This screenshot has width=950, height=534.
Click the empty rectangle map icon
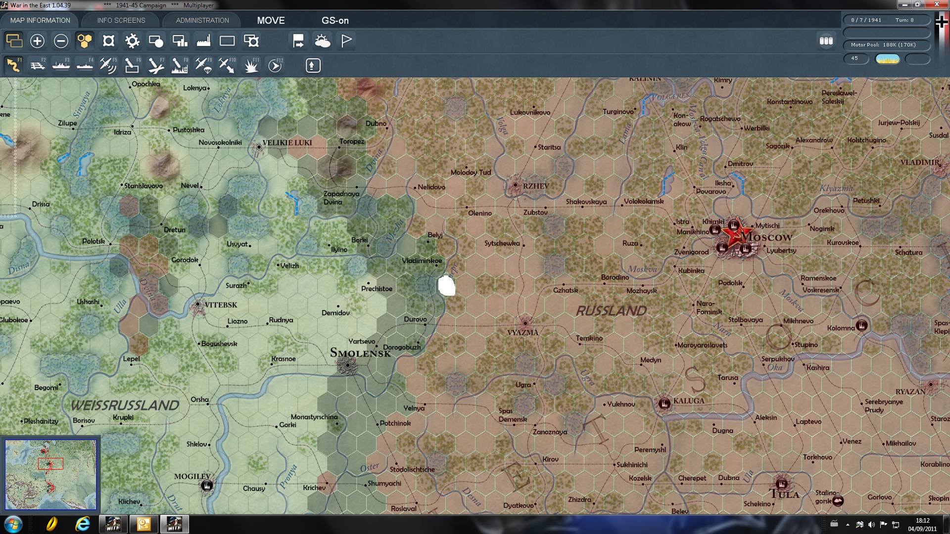tap(227, 41)
